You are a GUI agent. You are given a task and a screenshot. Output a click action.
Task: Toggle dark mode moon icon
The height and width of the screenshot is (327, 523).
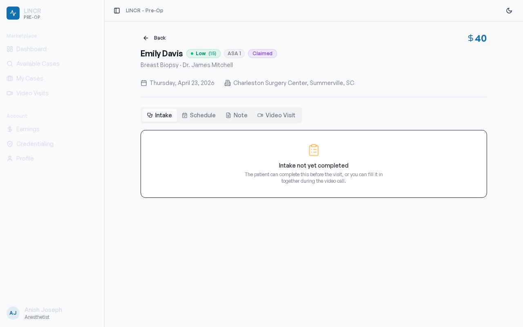pos(509,11)
